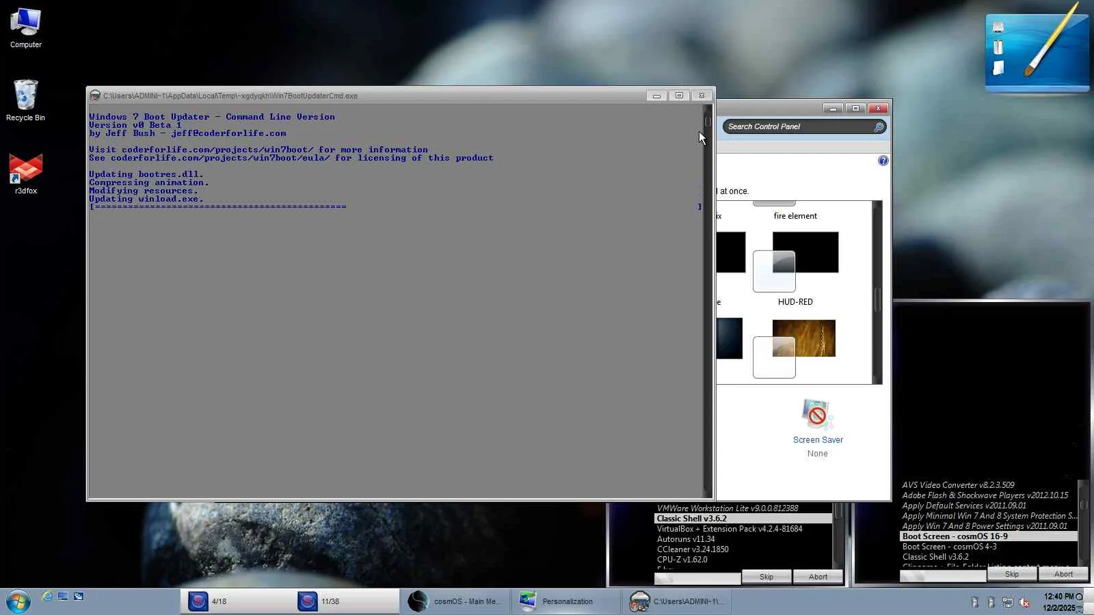1094x615 pixels.
Task: Select VMWare Workstation Lite v9.0.0.812388 entry
Action: tap(728, 508)
